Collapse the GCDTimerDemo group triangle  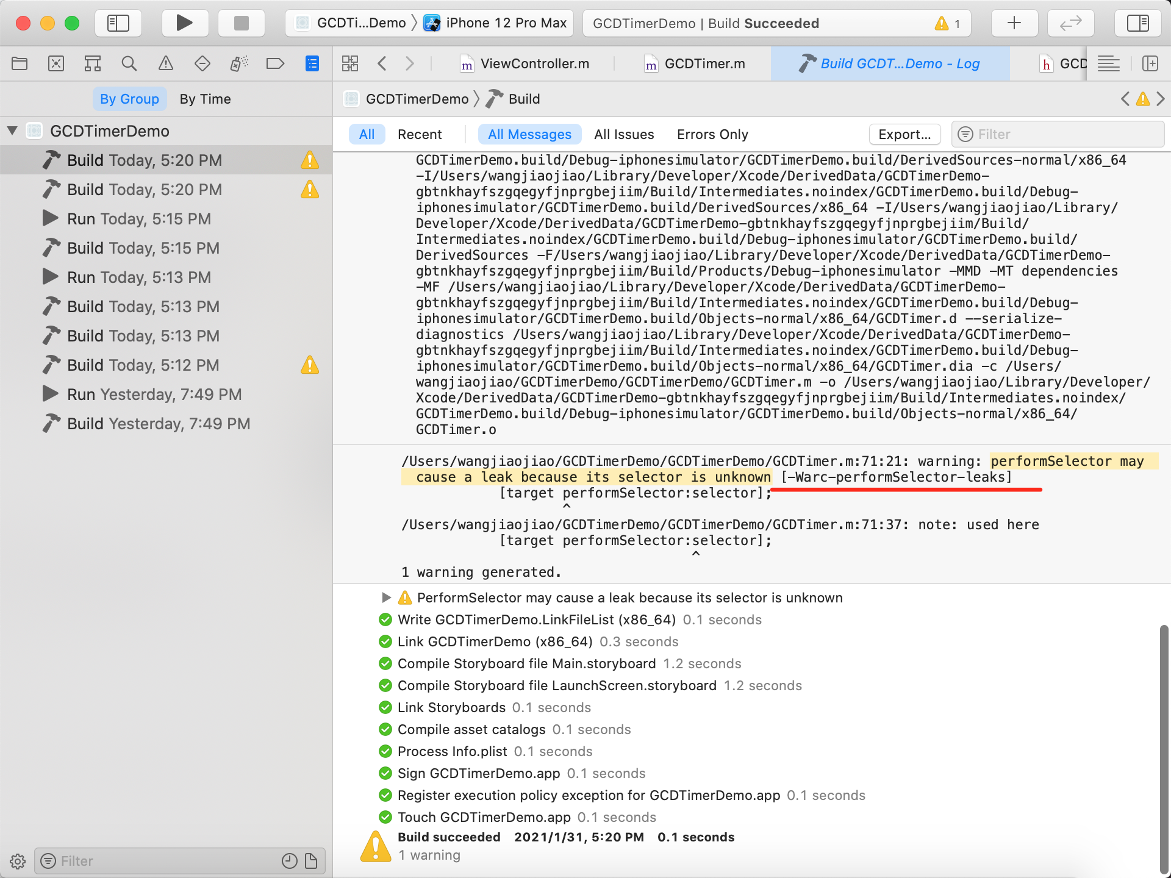pos(12,130)
